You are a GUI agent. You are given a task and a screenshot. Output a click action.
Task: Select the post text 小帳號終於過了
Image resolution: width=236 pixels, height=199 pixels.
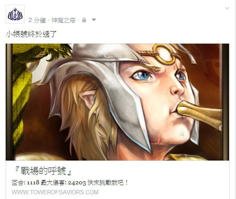[x=31, y=34]
